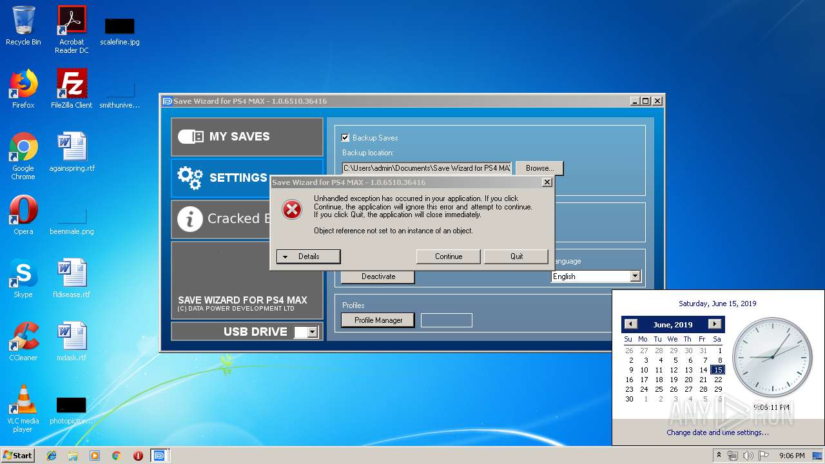Open Windows Media Player taskbar icon
Image resolution: width=825 pixels, height=464 pixels.
point(95,456)
